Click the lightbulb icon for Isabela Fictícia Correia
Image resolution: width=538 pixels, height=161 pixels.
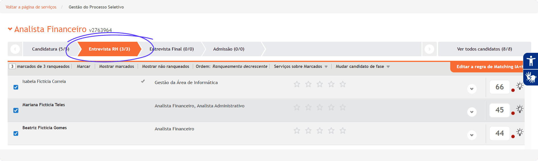(x=520, y=86)
